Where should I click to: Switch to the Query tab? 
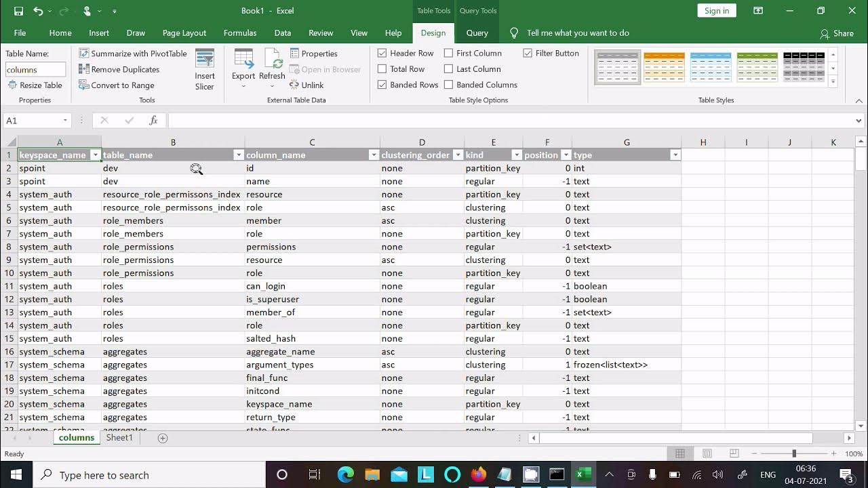(x=477, y=33)
